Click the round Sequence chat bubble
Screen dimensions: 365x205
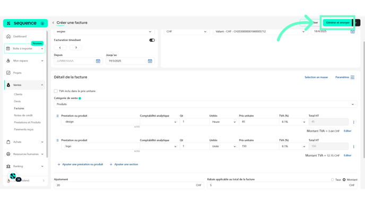[13, 176]
